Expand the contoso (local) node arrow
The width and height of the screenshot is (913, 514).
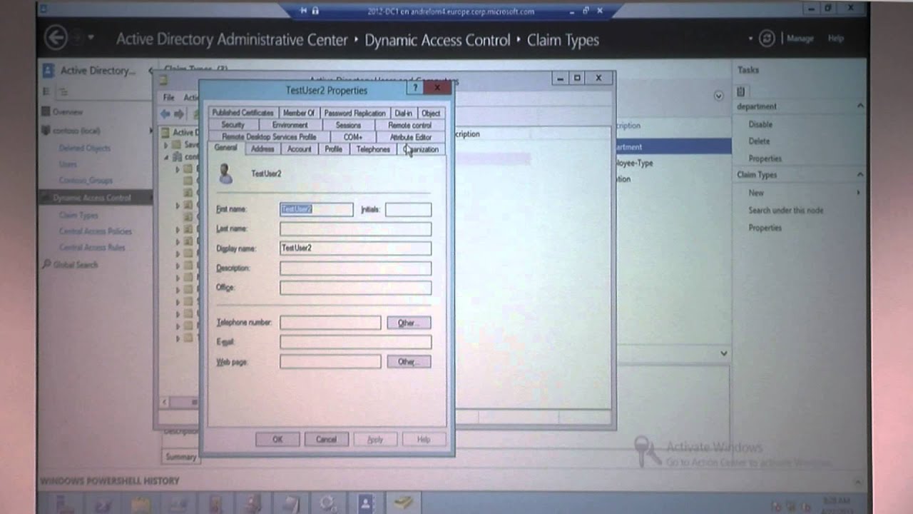(x=151, y=131)
